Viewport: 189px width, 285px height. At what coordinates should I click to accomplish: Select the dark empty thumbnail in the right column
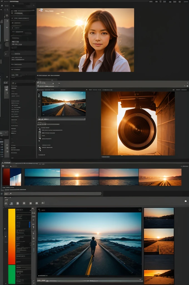[x=159, y=262]
